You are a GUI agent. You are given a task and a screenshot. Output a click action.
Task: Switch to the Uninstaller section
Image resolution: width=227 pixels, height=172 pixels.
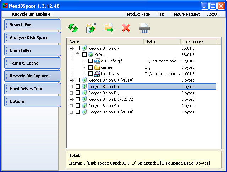tap(33, 50)
